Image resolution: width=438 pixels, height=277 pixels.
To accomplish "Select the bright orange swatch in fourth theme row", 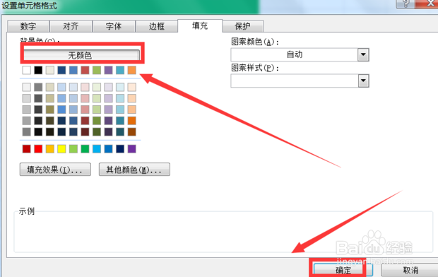I will (132, 120).
